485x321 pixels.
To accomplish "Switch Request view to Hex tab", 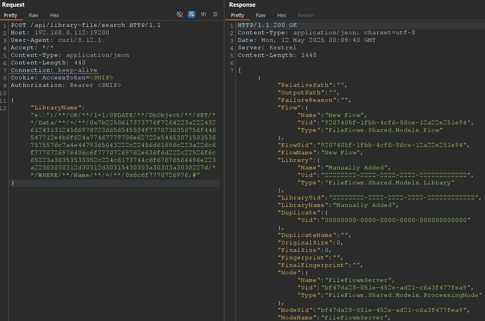I will 55,15.
